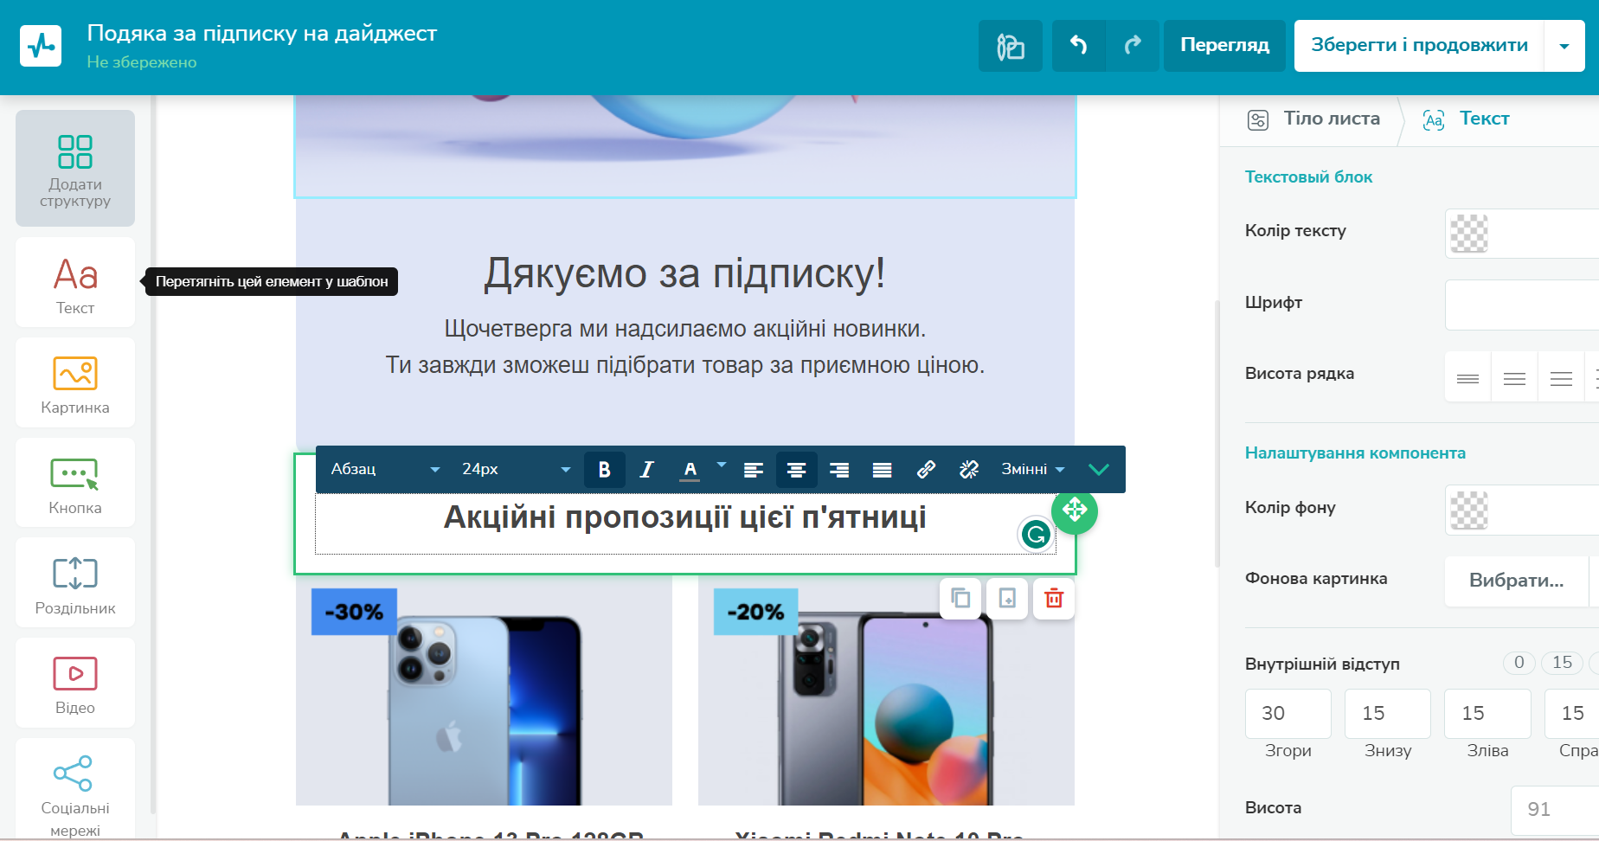Click the duplicate block icon
1599x841 pixels.
(960, 598)
